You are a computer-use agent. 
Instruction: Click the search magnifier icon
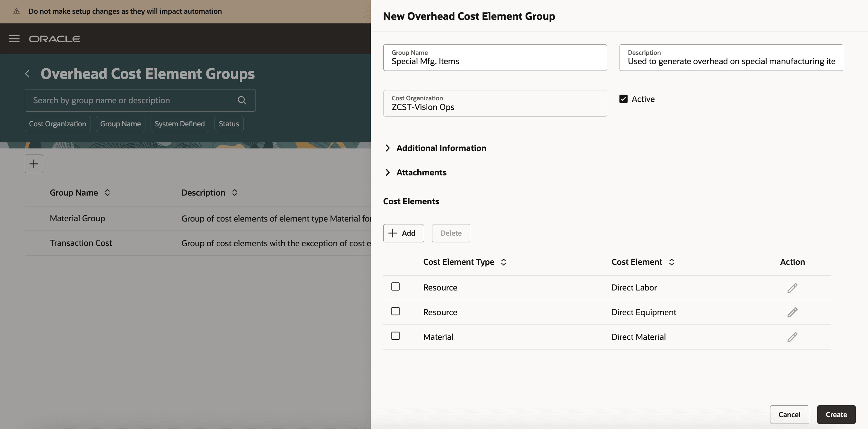[242, 100]
